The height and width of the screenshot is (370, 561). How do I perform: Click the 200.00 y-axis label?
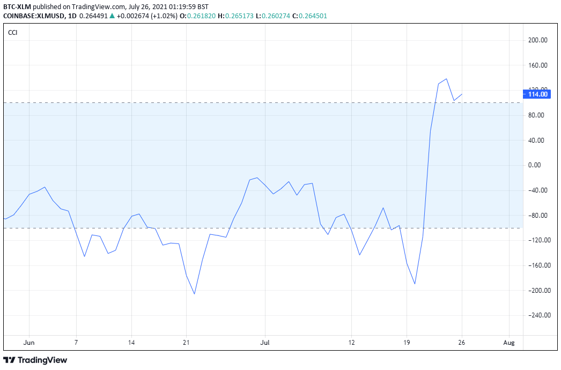(x=538, y=40)
